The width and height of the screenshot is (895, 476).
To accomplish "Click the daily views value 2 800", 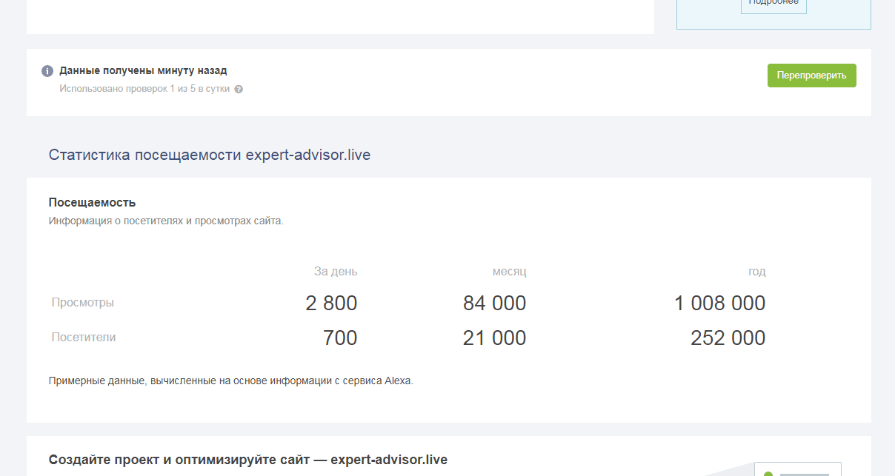I will pos(331,304).
